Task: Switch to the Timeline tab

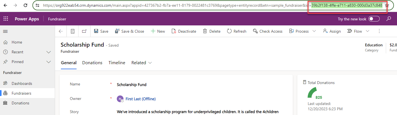Action: [117, 63]
